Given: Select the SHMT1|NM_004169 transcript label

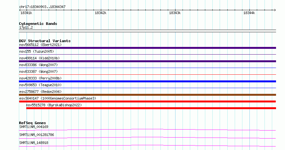Looking at the screenshot, I should coord(34,127).
